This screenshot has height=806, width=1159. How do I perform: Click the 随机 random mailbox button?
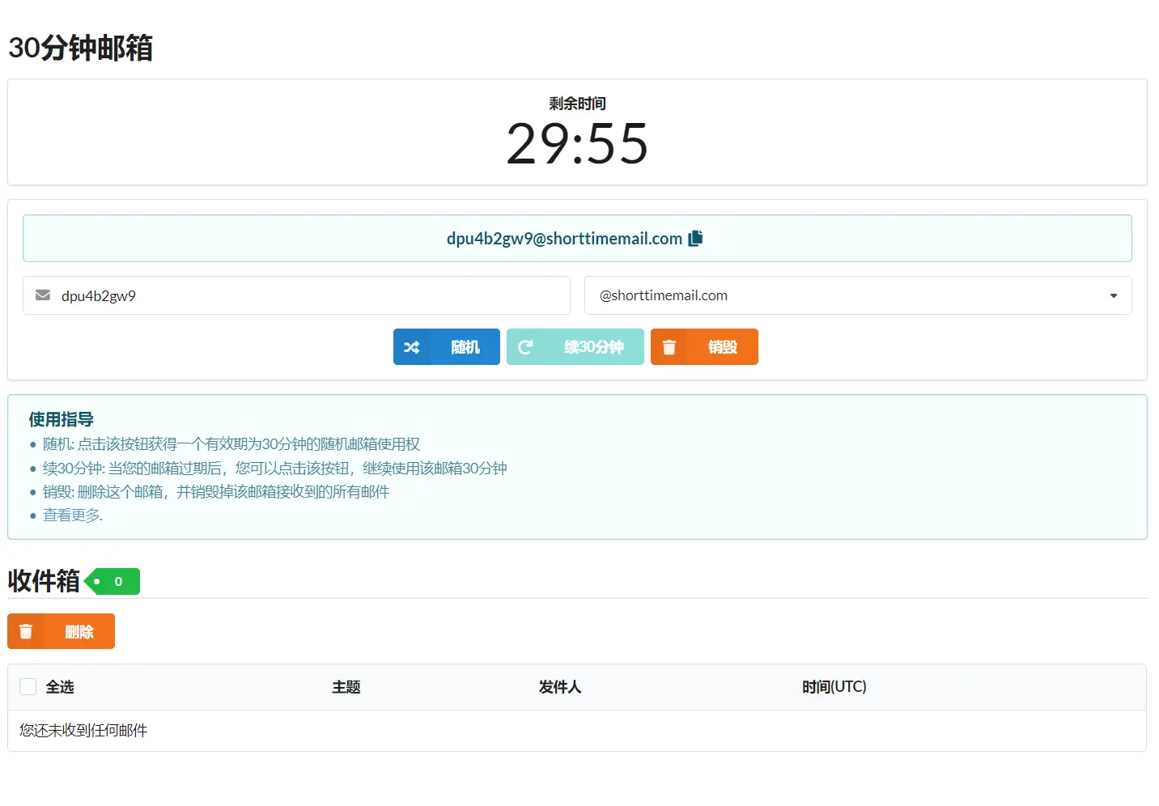[x=447, y=347]
